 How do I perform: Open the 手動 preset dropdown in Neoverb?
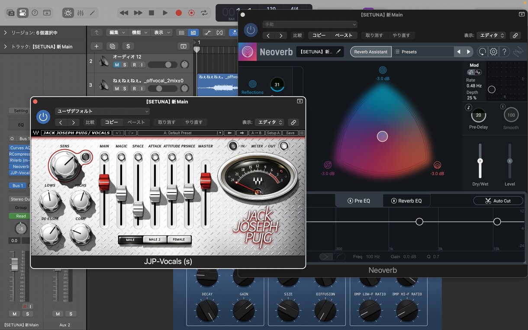click(x=309, y=25)
